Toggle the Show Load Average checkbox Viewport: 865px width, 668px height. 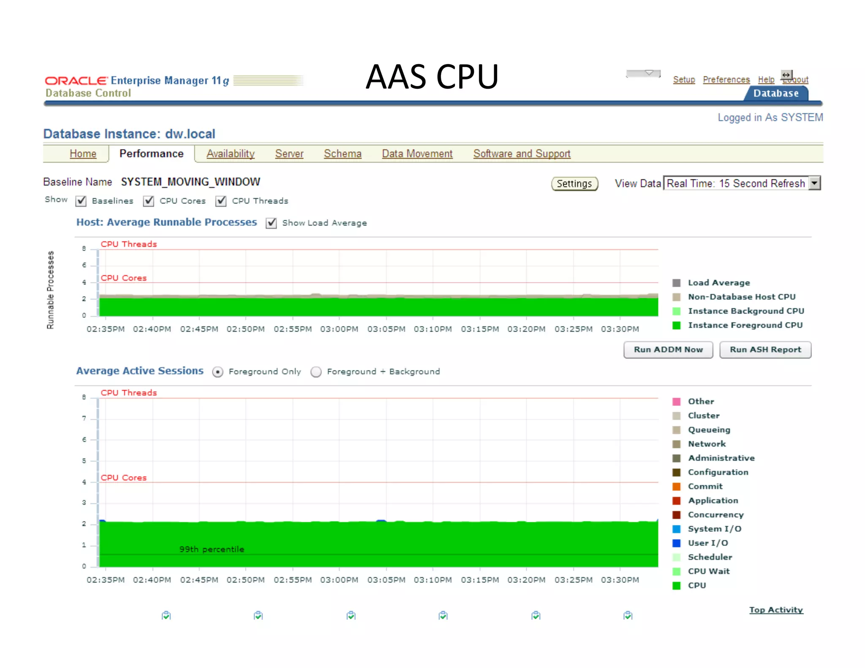(x=271, y=223)
